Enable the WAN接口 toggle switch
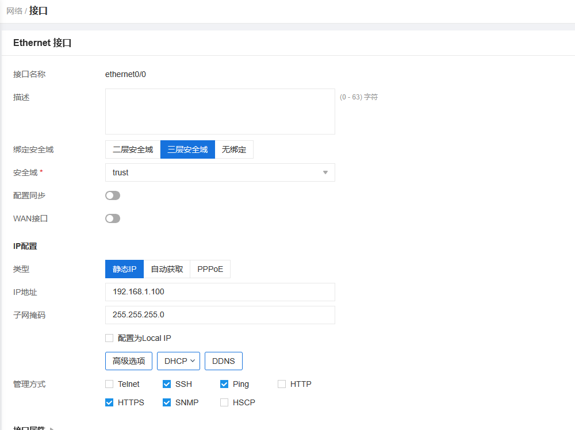The height and width of the screenshot is (430, 575). coord(113,218)
